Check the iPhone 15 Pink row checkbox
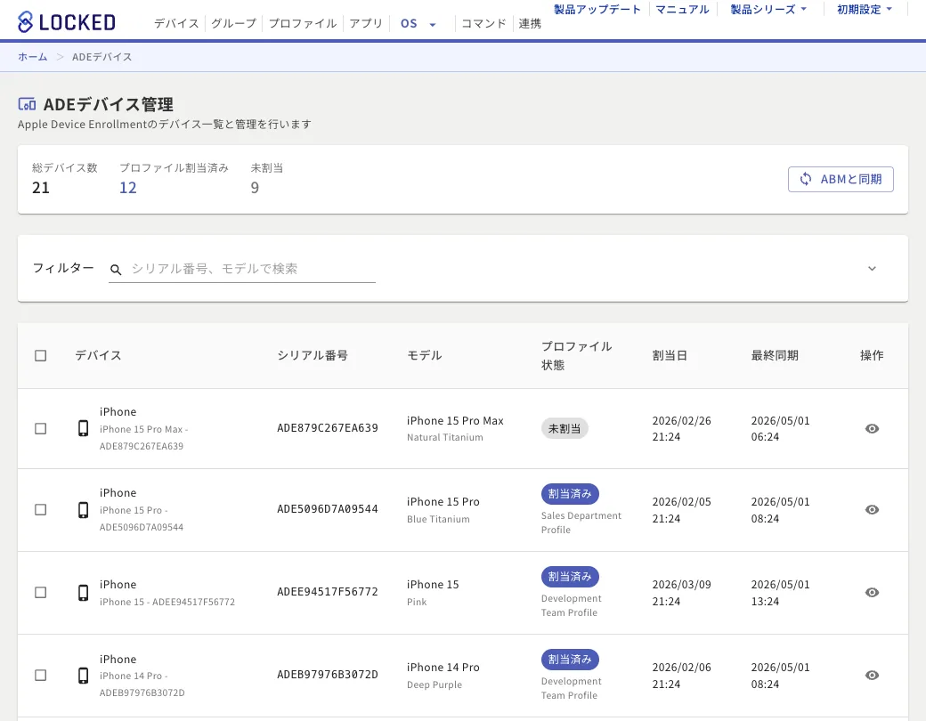This screenshot has height=721, width=926. click(x=40, y=592)
